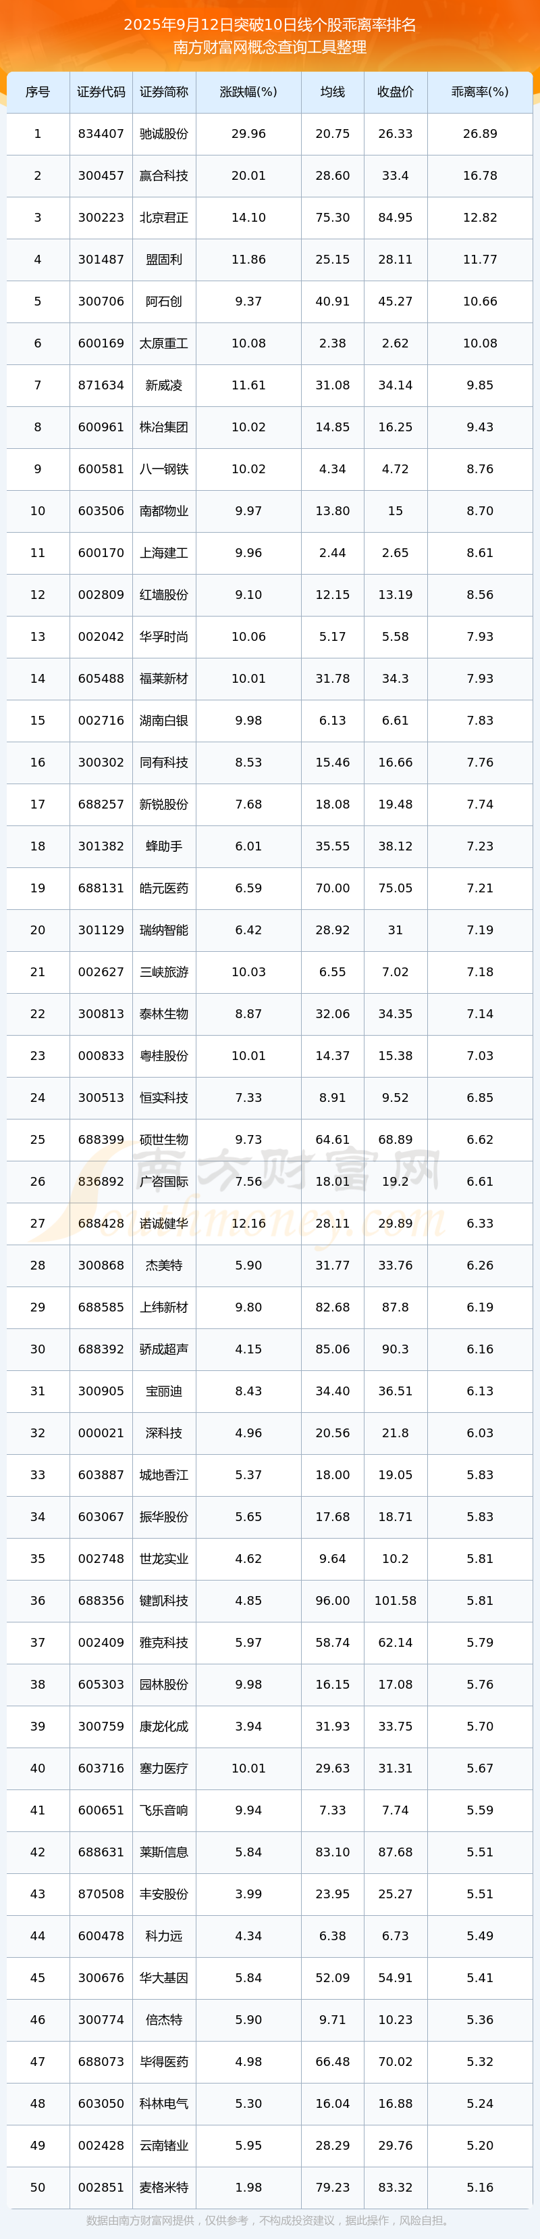Click stock name 飞乐音响

pyautogui.click(x=164, y=1810)
